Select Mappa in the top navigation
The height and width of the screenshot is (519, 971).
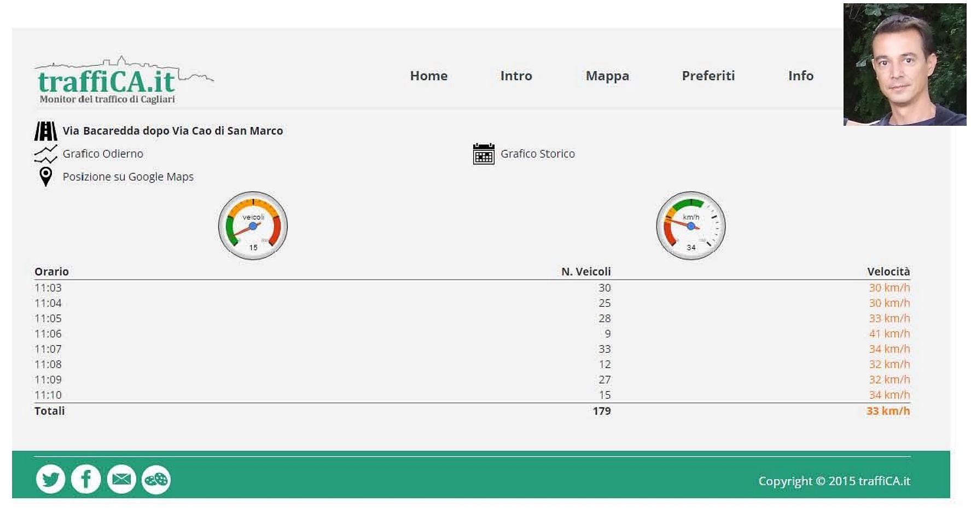(x=607, y=76)
